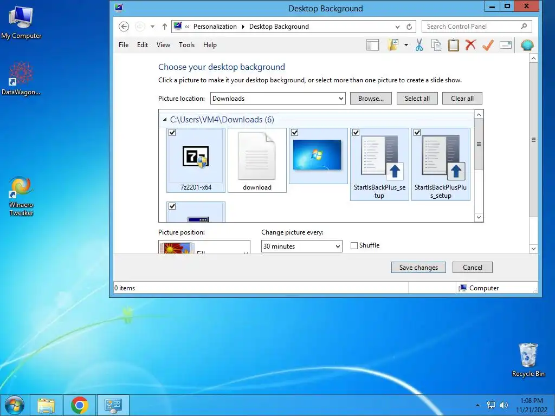Click the Browse... button
Image resolution: width=555 pixels, height=416 pixels.
point(371,99)
